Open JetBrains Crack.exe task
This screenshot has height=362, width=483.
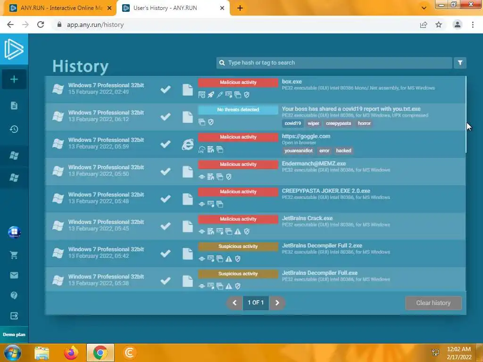point(307,218)
